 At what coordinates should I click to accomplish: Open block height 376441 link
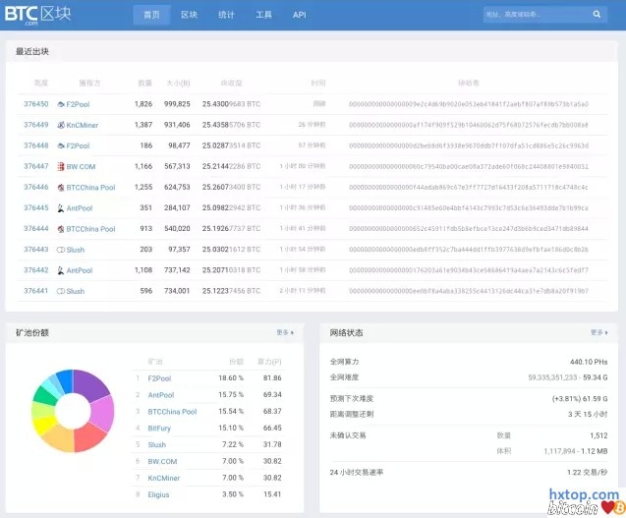coord(35,291)
